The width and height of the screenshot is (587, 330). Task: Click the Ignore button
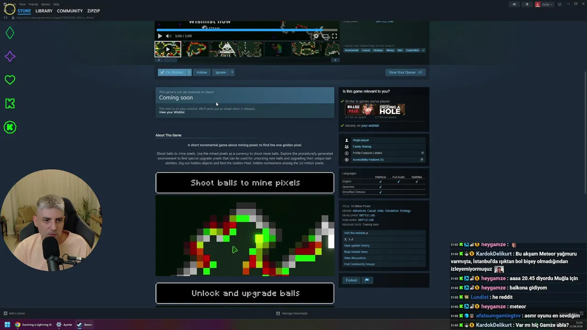coord(221,72)
